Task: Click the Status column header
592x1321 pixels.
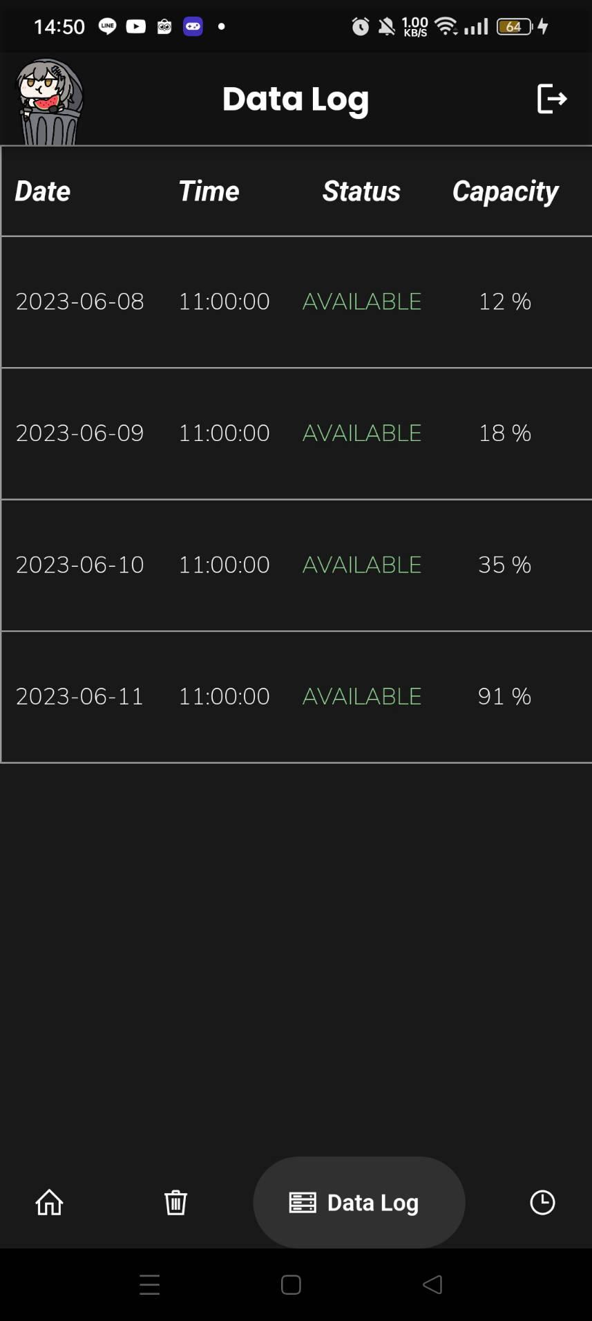Action: coord(361,191)
